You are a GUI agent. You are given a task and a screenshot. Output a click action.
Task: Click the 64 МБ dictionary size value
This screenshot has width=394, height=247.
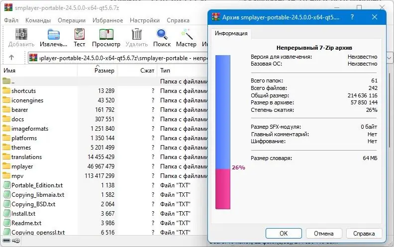click(x=370, y=158)
